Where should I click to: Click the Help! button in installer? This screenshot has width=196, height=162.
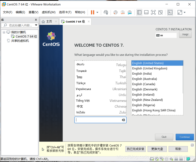185,34
